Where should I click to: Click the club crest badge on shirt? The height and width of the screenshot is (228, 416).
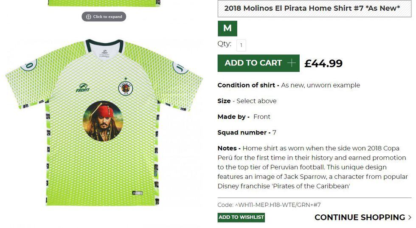[125, 87]
